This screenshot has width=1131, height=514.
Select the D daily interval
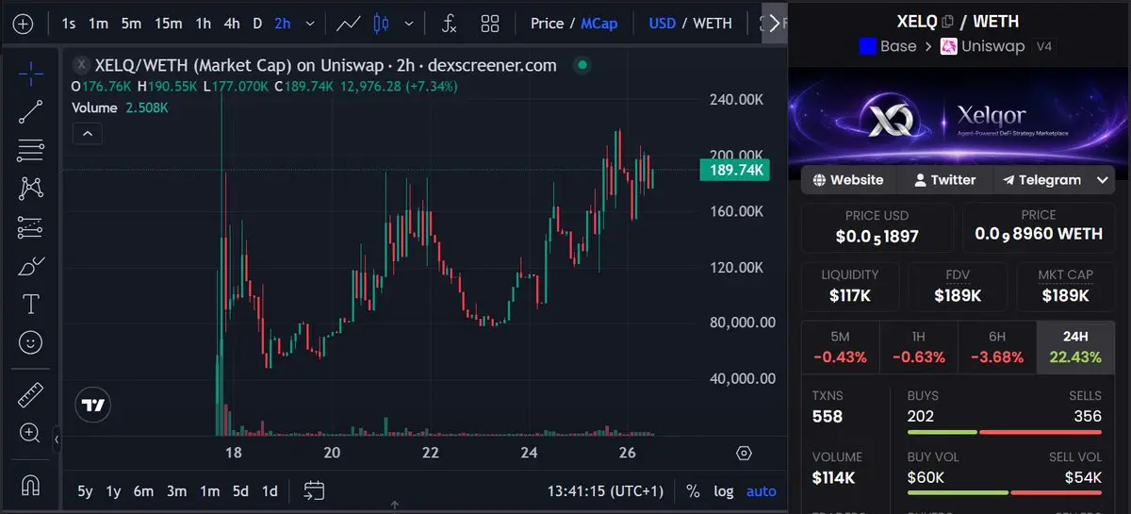(x=257, y=24)
